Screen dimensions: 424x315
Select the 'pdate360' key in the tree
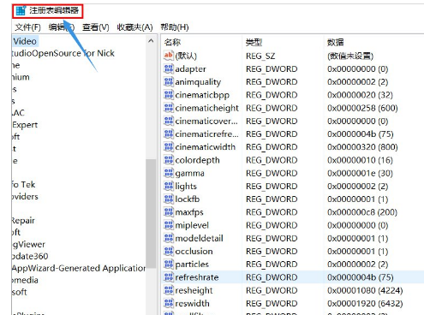(30, 256)
